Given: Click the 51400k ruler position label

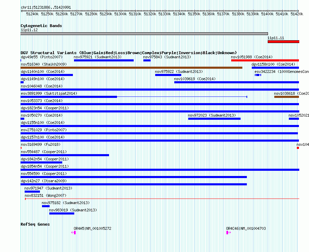Looking at the screenshot, I should 267,14.
